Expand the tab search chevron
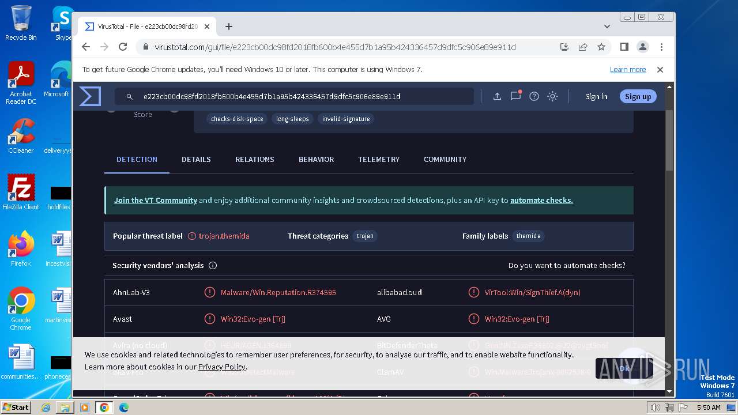Viewport: 738px width, 415px height. point(607,27)
